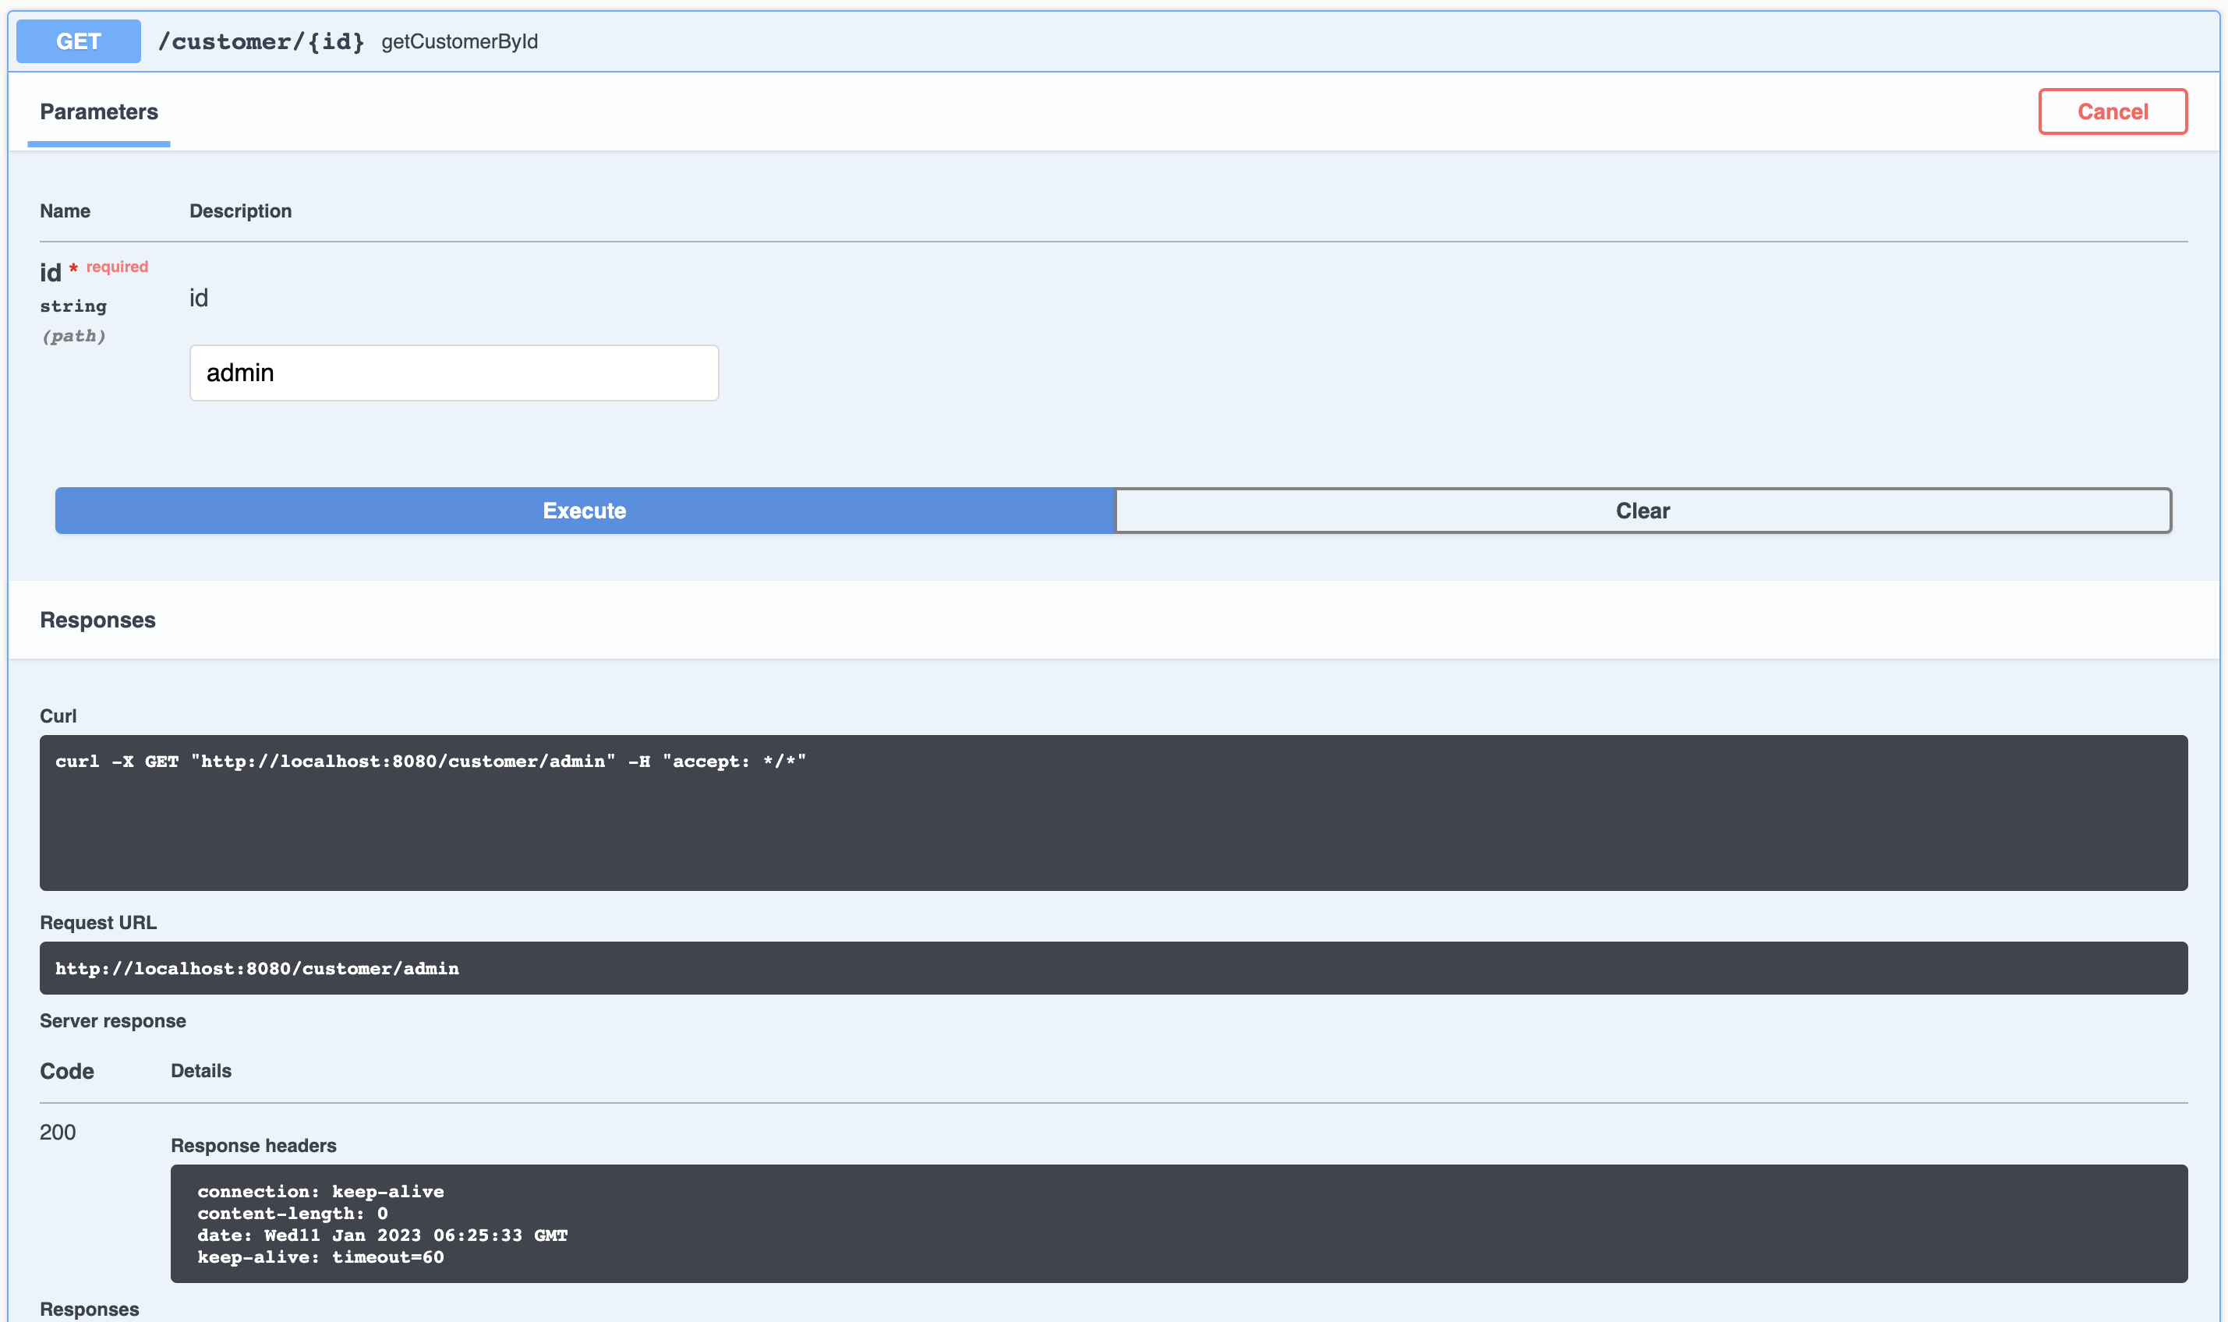
Task: Click the blue GET method badge
Action: (79, 41)
